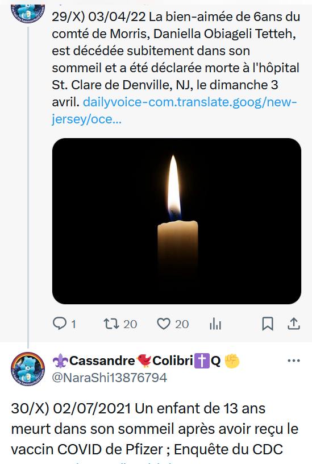Viewport: 312px width, 464px height.
Task: Open the three-dot more options menu
Action: 294,361
